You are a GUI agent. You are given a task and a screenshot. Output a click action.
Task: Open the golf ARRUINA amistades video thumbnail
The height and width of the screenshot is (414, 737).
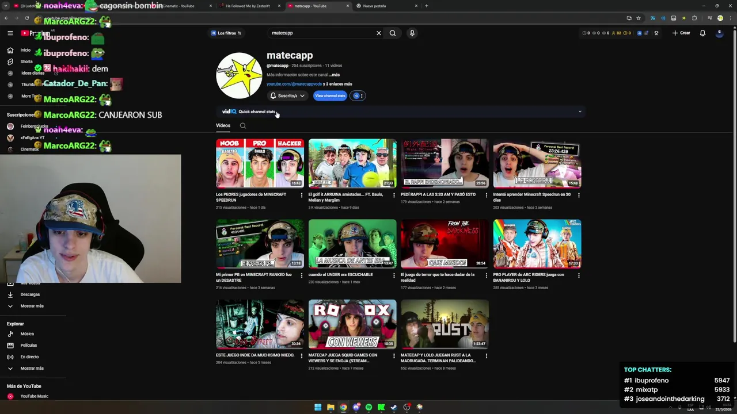[352, 163]
